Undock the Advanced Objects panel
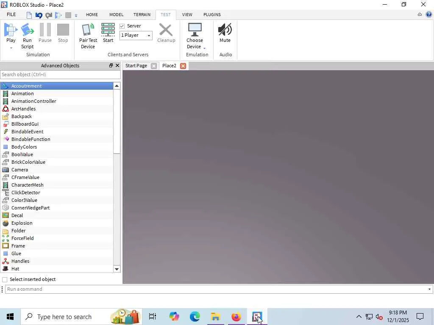434x325 pixels. click(111, 66)
